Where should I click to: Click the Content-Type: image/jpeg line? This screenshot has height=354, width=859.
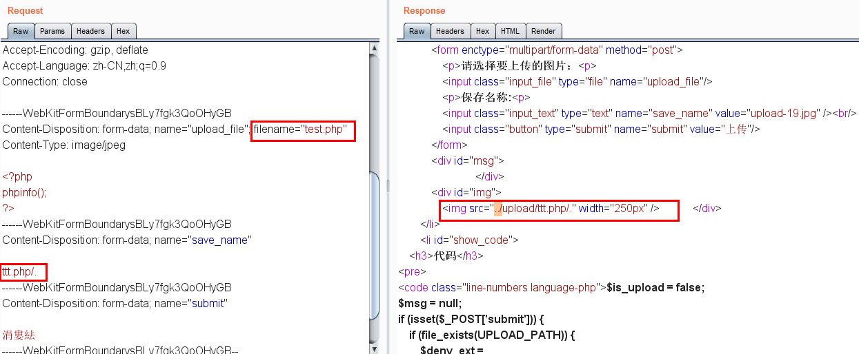[64, 145]
